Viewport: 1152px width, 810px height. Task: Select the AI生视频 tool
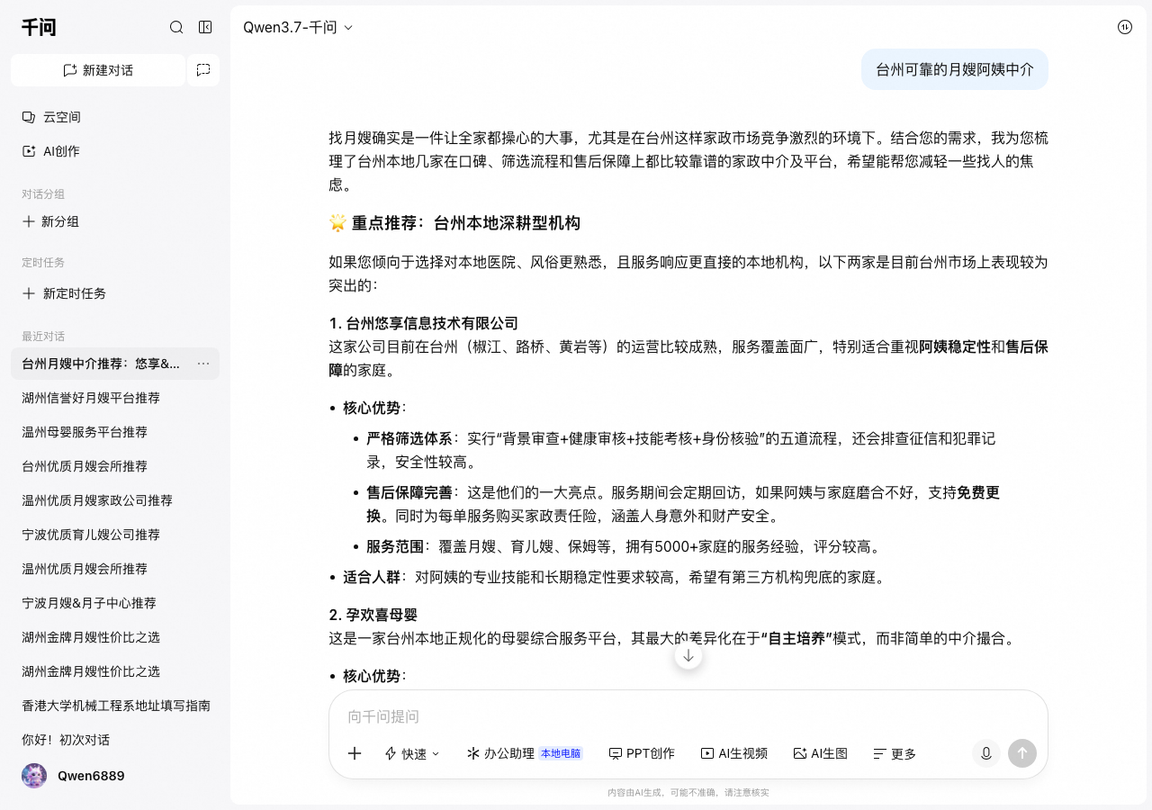tap(734, 753)
